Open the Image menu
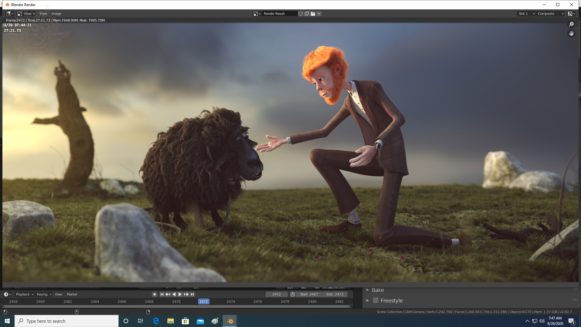Image resolution: width=581 pixels, height=327 pixels. (56, 14)
